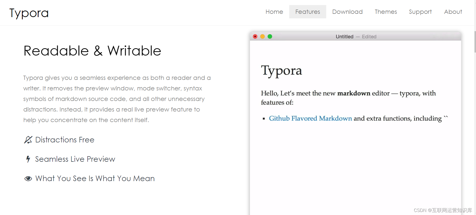Viewport: 476px width, 215px height.
Task: Click the red close dot in demo window
Action: tap(255, 36)
